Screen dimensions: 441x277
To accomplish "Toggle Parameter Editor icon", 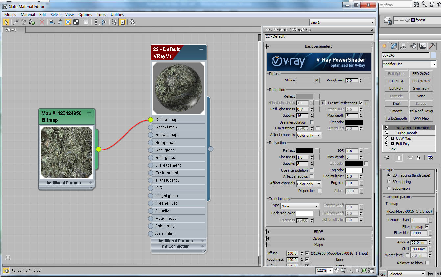I will point(122,22).
